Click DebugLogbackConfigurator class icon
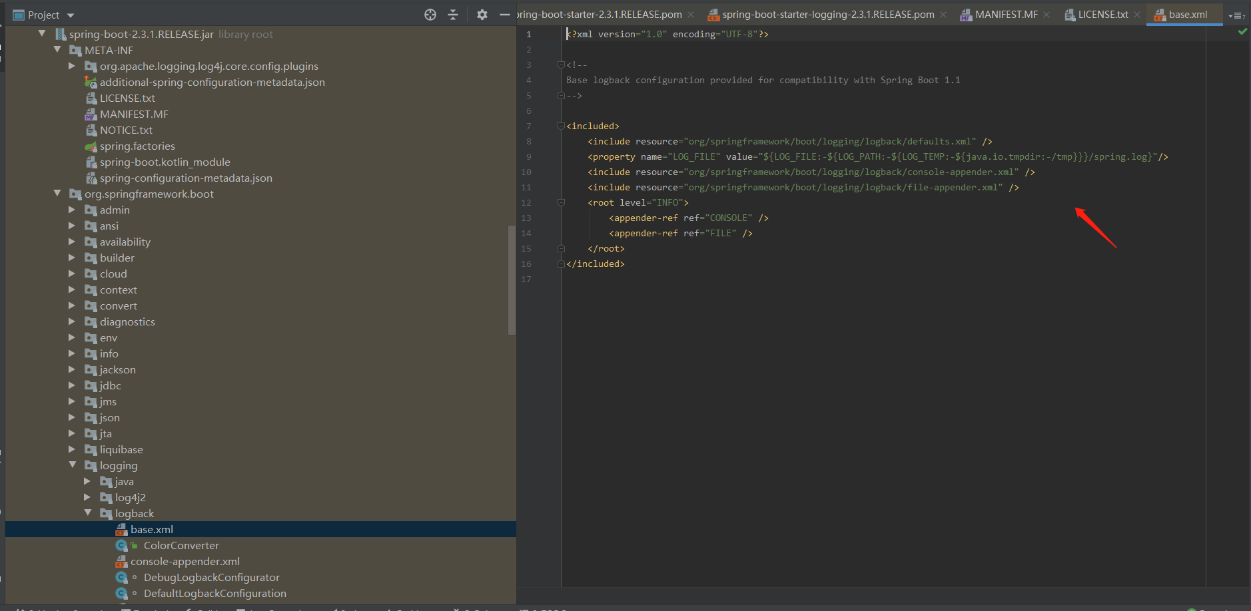Screen dimensions: 1251x611 coord(121,577)
